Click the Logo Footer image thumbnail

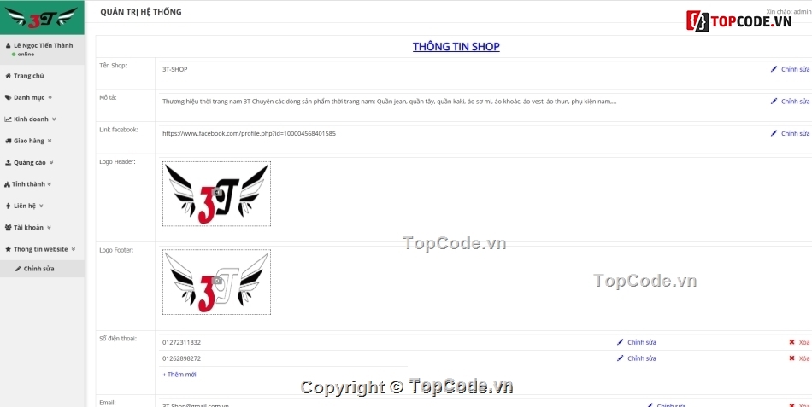pos(216,282)
